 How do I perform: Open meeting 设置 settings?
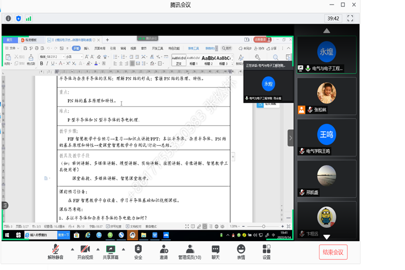[267, 252]
